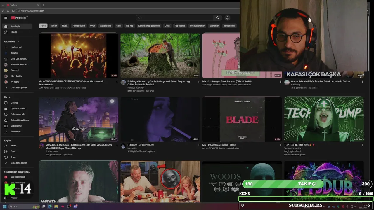Open Daha sonra izle watch later
The image size is (374, 210).
pyautogui.click(x=17, y=114)
